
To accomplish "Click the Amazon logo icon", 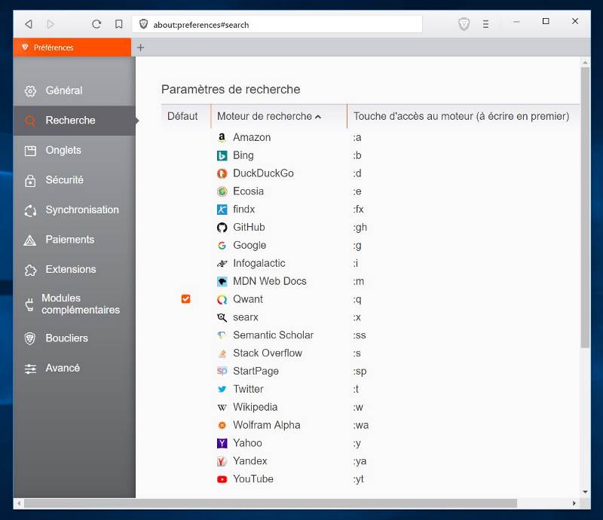I will [222, 137].
